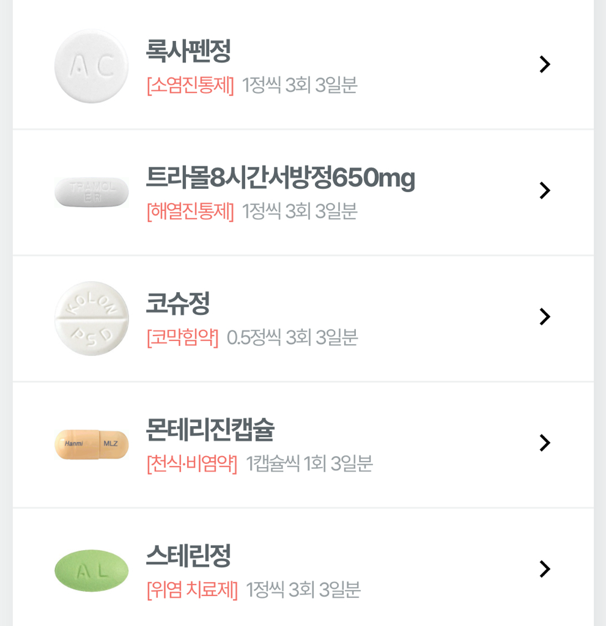Open 몬테리진캡슐 details via chevron
The image size is (606, 626).
click(544, 443)
